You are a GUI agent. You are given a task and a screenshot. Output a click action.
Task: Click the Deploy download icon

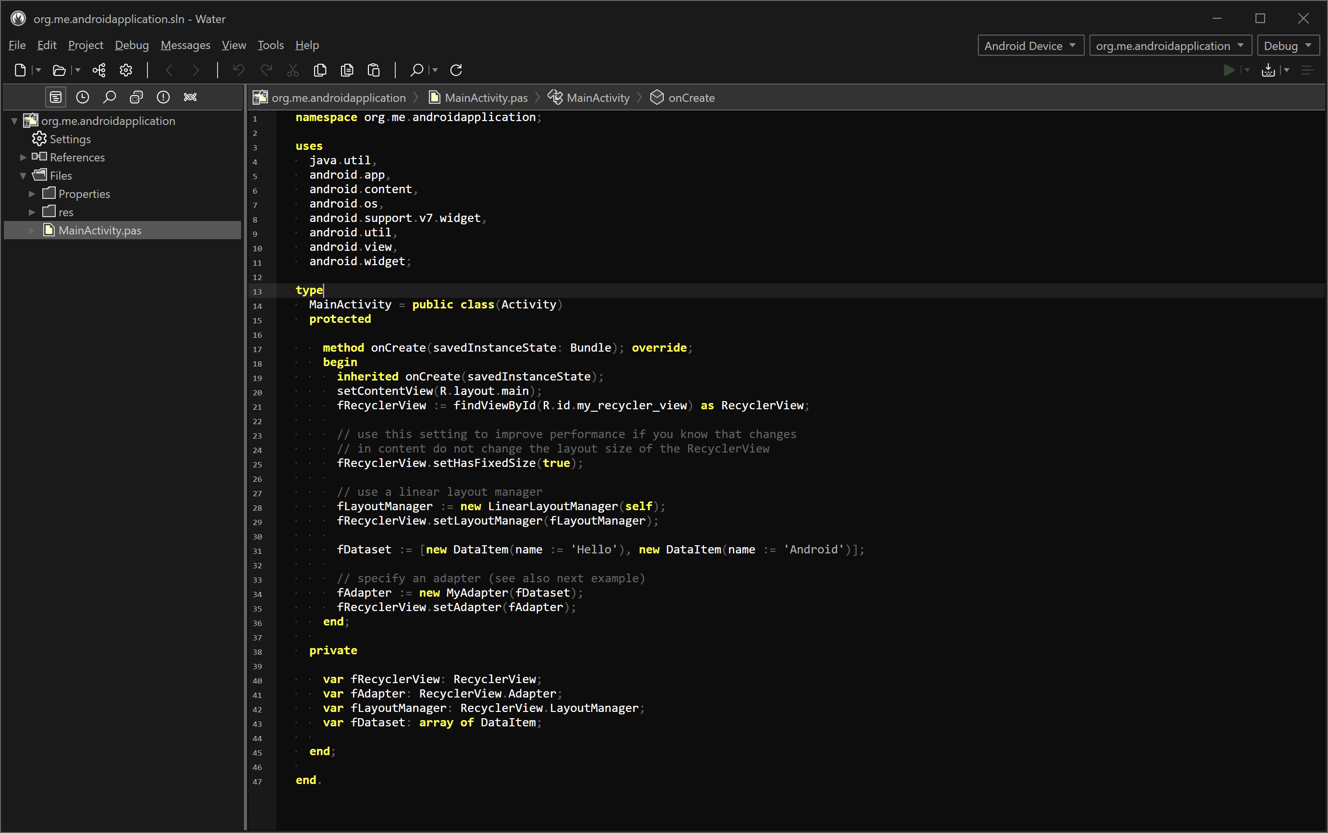tap(1268, 70)
